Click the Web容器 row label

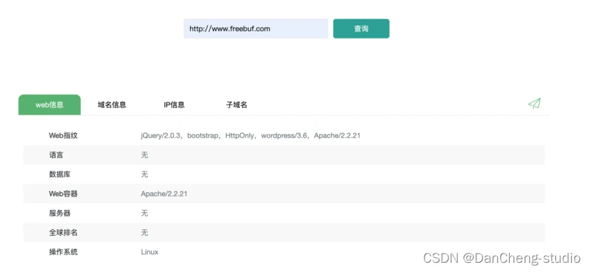(x=63, y=194)
